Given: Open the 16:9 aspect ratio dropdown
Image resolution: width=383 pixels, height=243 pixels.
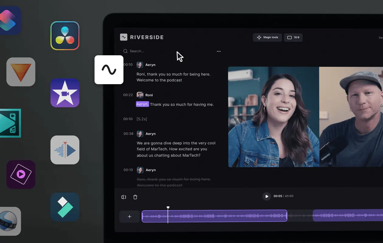Looking at the screenshot, I should [293, 37].
